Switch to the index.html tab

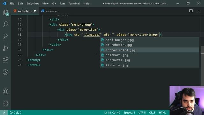(x=25, y=11)
